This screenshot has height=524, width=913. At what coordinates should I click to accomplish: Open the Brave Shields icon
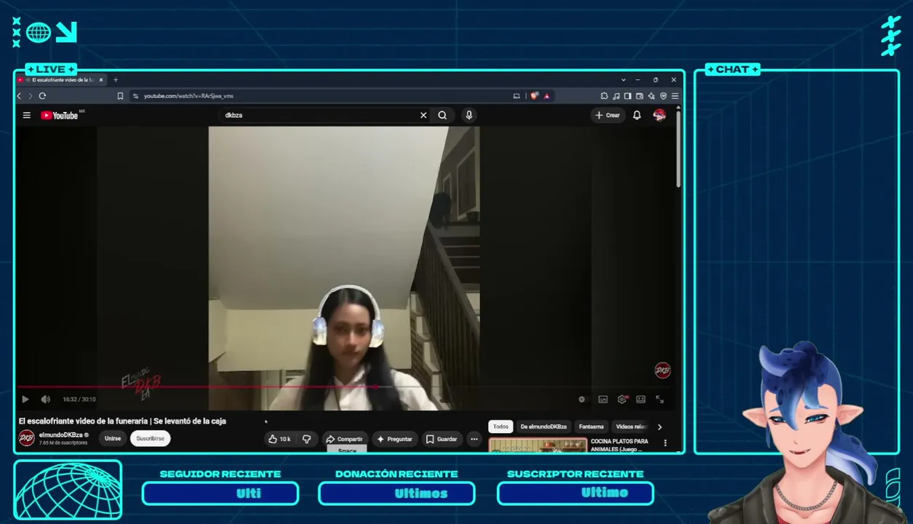[x=534, y=95]
